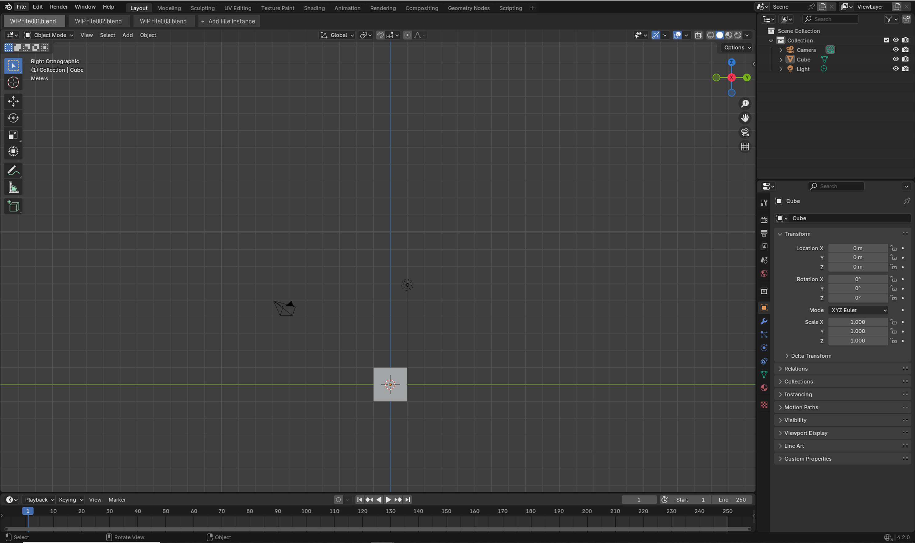Open the Options dropdown in viewport
This screenshot has width=915, height=543.
tap(737, 48)
